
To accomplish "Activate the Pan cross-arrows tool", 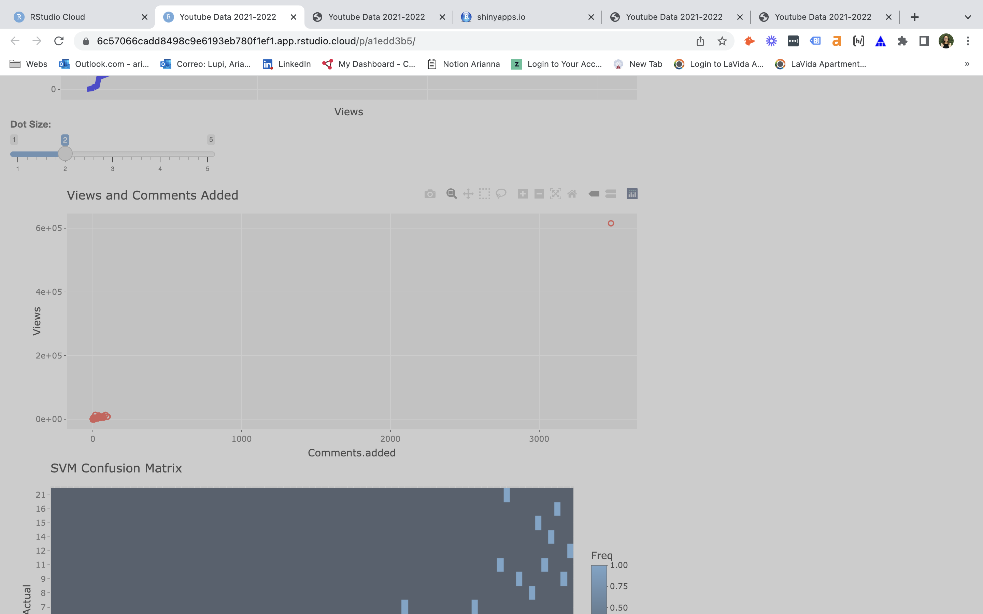I will [x=468, y=194].
